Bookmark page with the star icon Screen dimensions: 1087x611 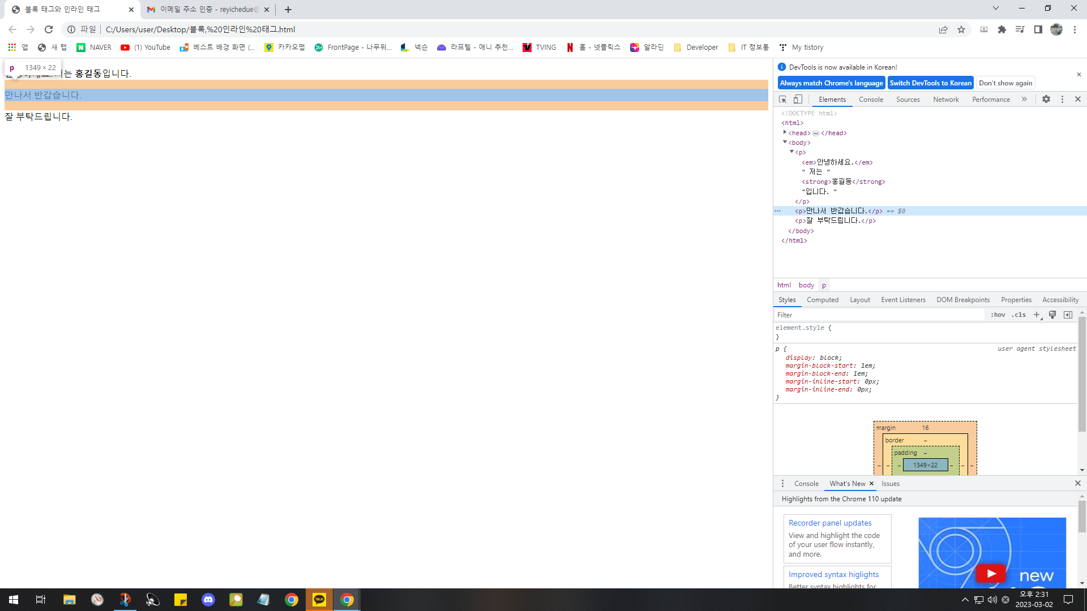[x=961, y=29]
